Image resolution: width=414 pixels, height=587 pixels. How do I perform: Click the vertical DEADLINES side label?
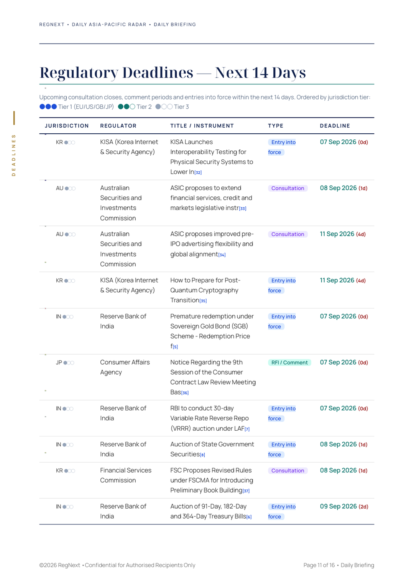[x=14, y=155]
